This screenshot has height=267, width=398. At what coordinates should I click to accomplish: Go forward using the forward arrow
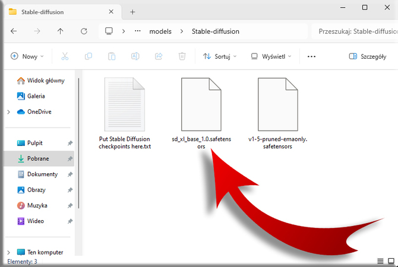tap(37, 31)
